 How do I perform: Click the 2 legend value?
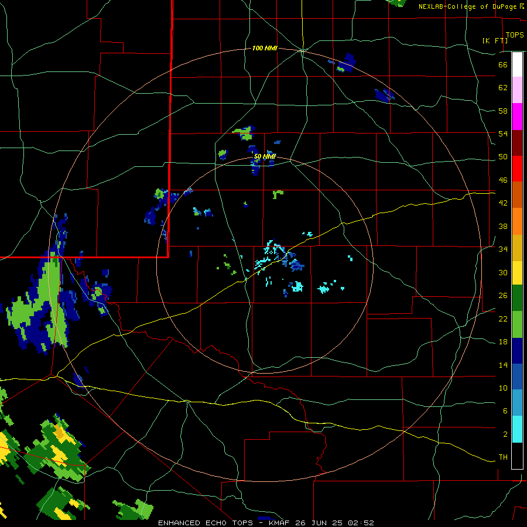(505, 434)
